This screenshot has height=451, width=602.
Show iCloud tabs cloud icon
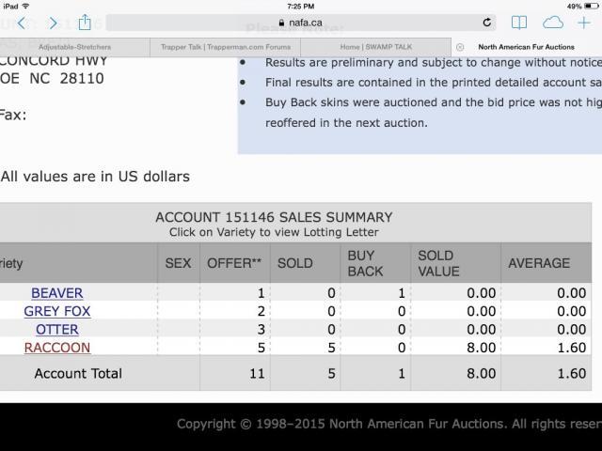click(x=553, y=23)
